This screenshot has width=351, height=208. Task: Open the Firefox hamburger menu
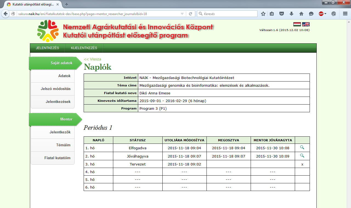(x=345, y=14)
